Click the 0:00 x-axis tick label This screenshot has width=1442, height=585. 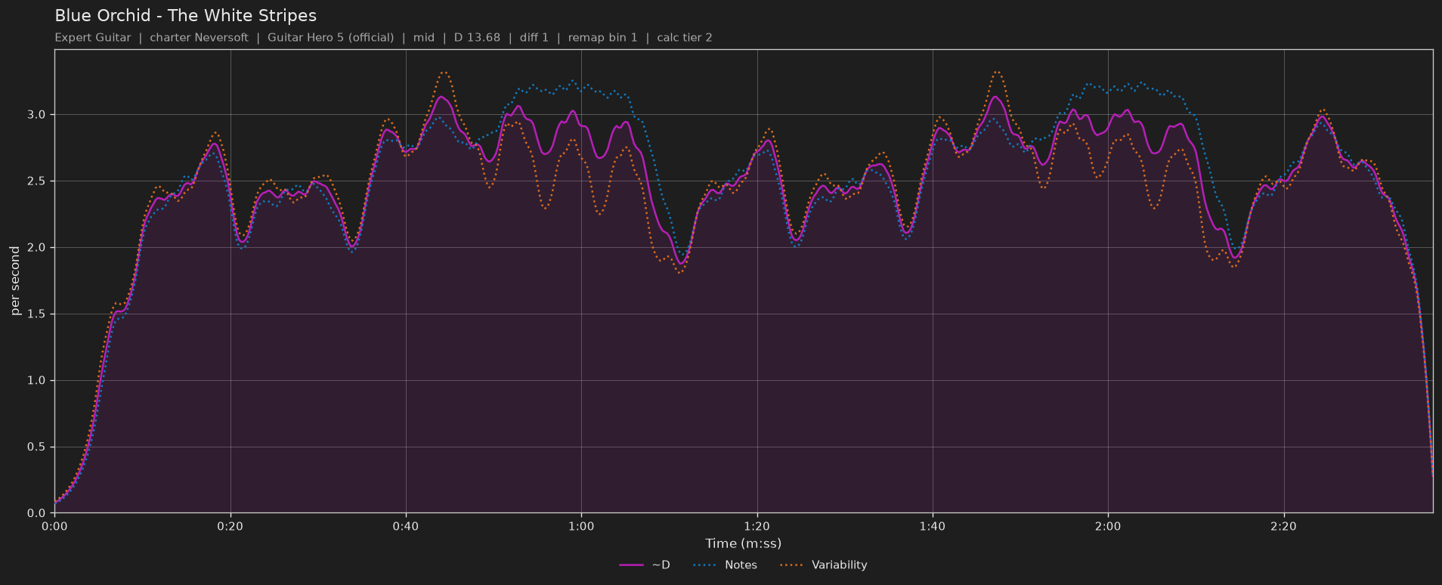click(x=54, y=526)
